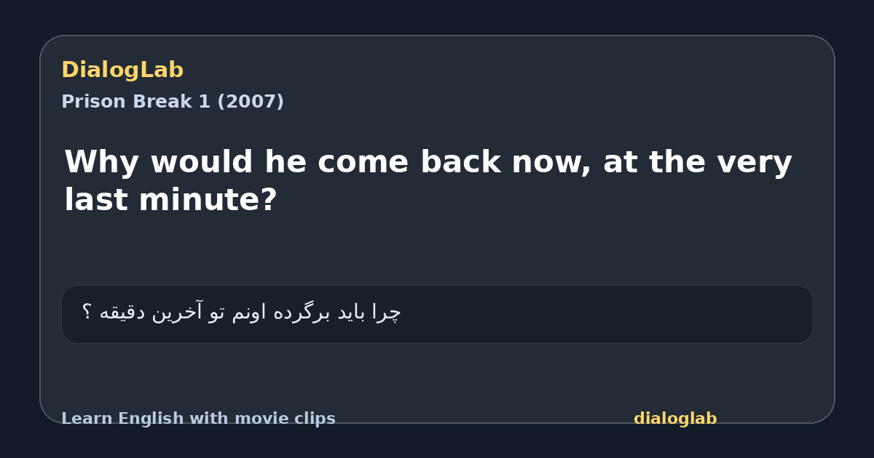
Task: Click the word 'Why' in the quote
Action: pyautogui.click(x=102, y=162)
